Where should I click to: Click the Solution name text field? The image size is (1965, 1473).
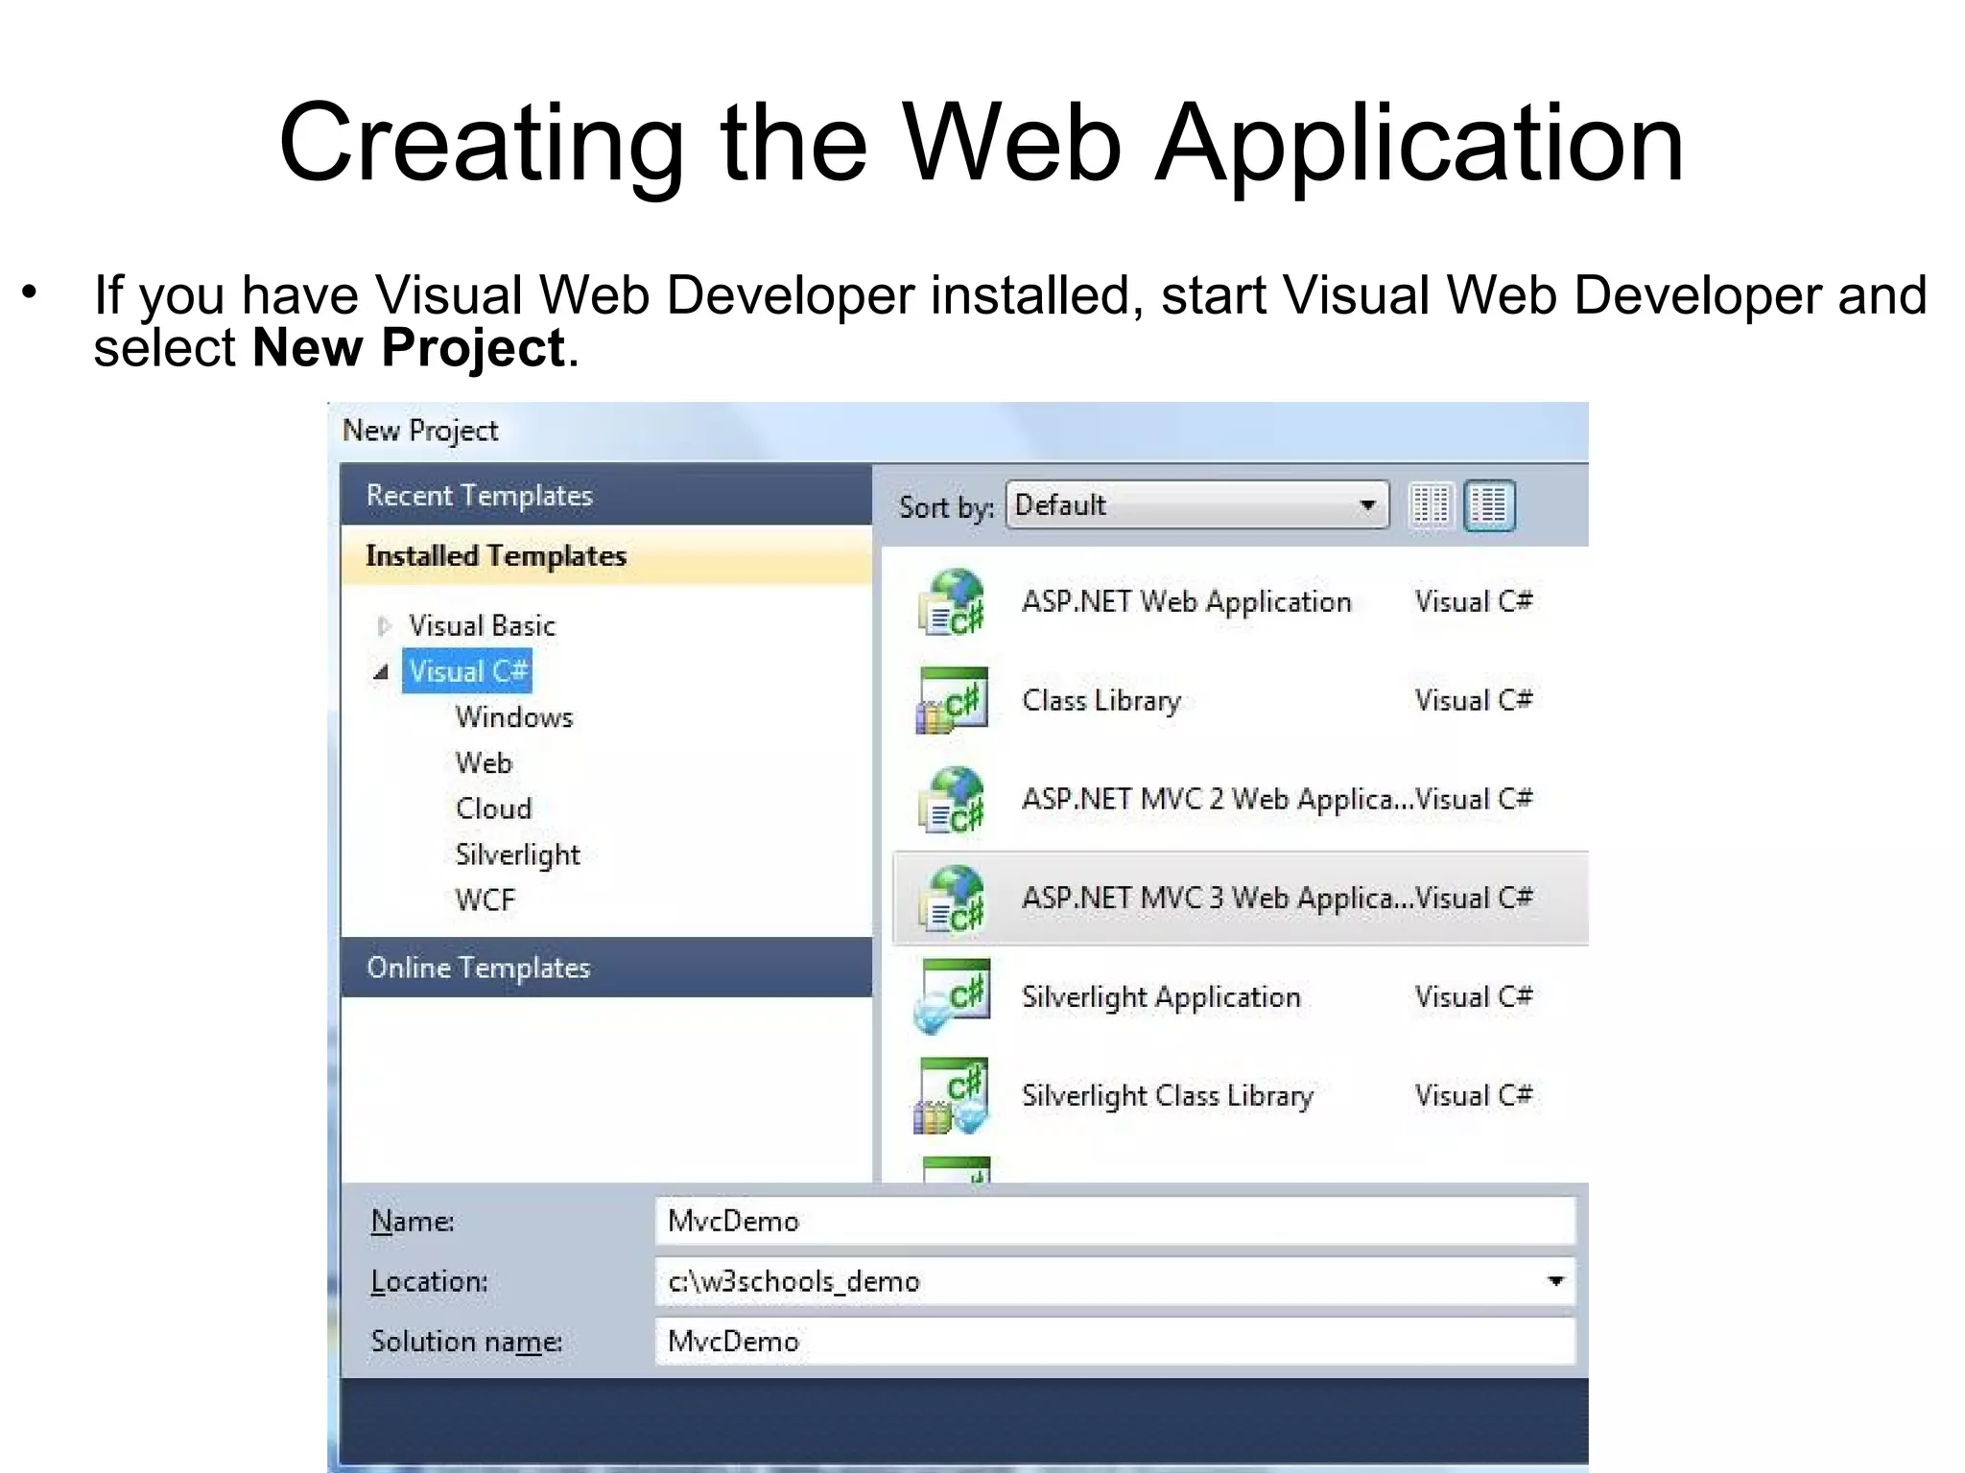point(1113,1342)
